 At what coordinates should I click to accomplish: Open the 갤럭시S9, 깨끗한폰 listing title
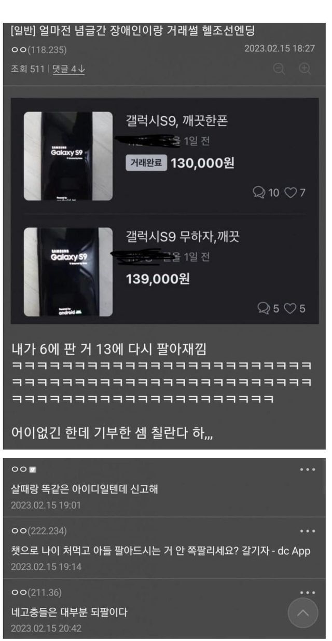coord(177,120)
